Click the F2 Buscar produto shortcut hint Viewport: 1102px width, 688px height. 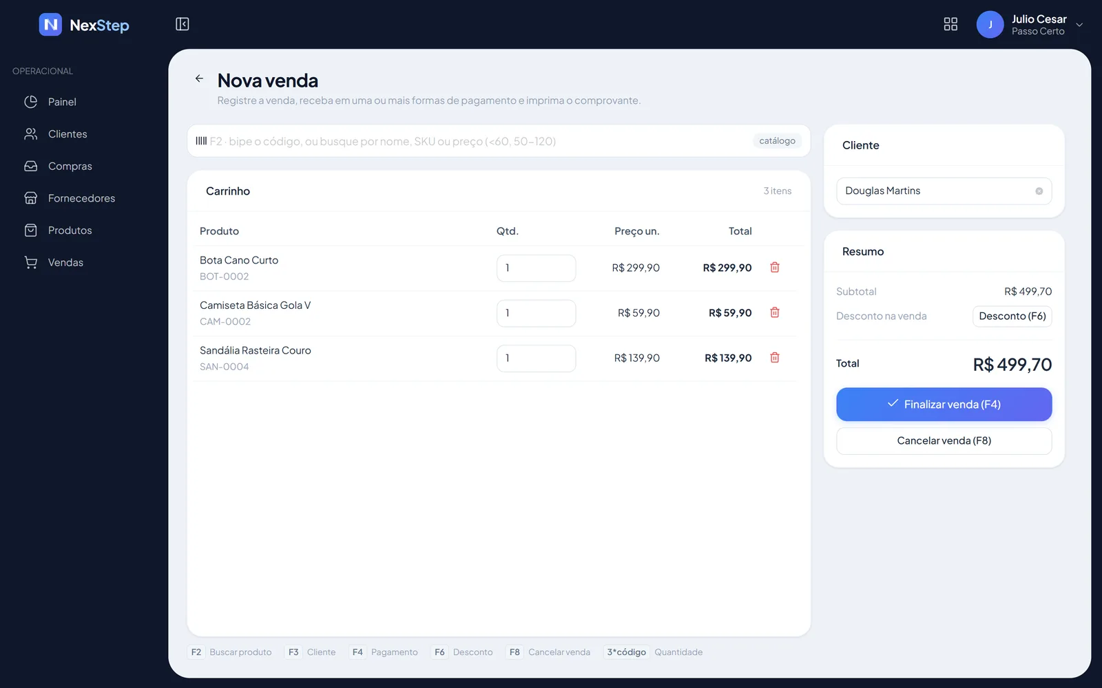tap(230, 652)
